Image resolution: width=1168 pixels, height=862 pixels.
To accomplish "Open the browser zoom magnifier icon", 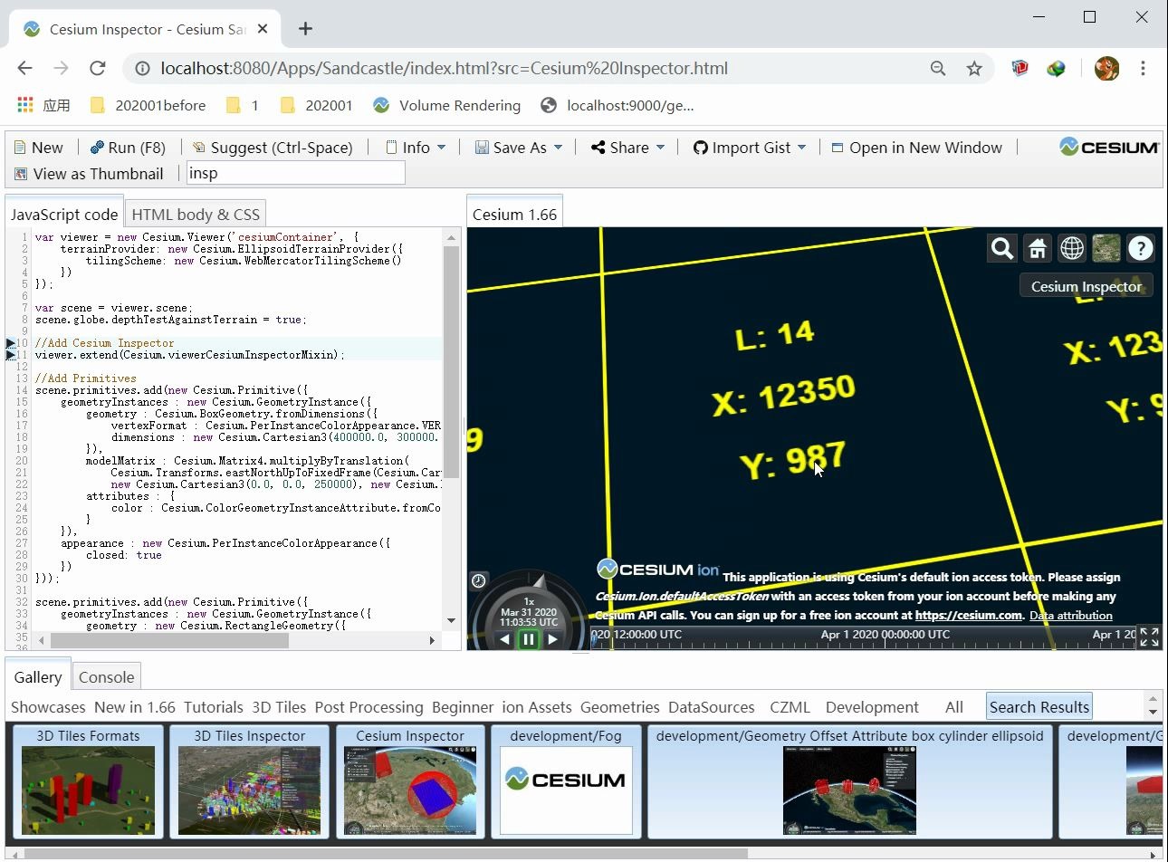I will [x=938, y=68].
